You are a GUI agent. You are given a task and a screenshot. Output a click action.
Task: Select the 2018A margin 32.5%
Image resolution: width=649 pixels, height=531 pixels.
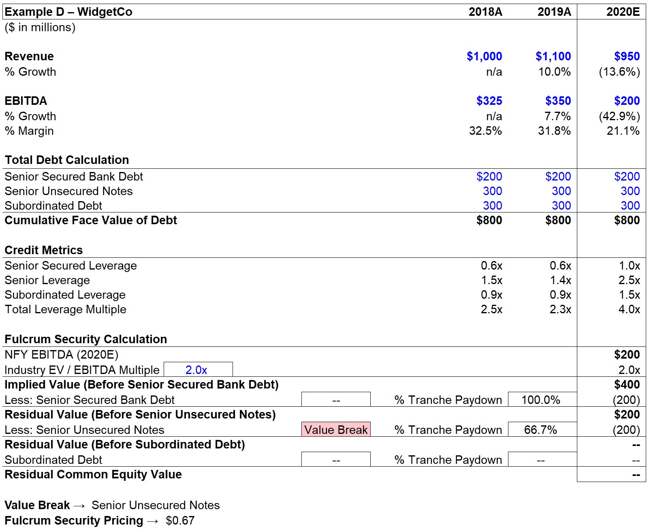coord(485,131)
